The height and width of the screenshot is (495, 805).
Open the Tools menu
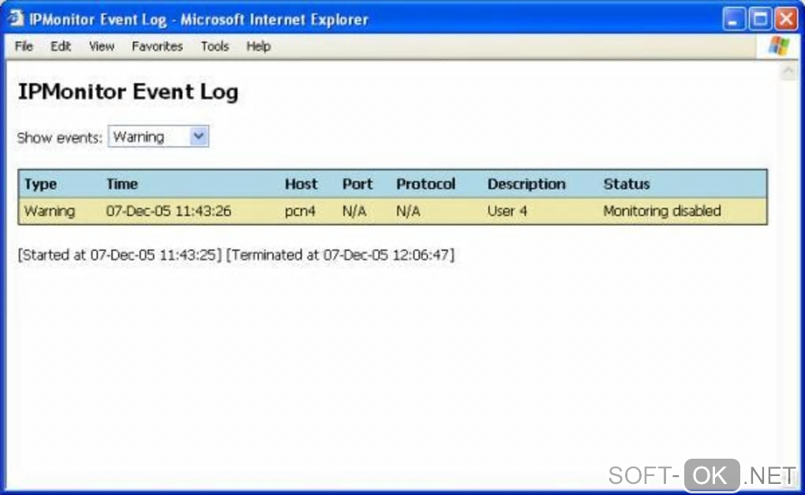(214, 47)
